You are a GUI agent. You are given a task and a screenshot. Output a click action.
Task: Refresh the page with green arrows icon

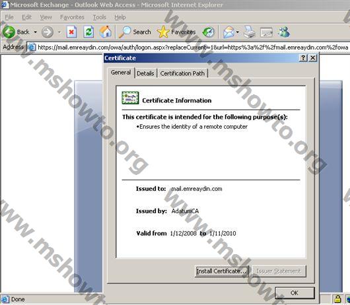(x=88, y=32)
